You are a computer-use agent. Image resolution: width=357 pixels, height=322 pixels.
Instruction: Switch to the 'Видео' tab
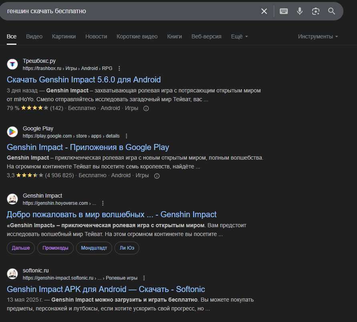(34, 36)
